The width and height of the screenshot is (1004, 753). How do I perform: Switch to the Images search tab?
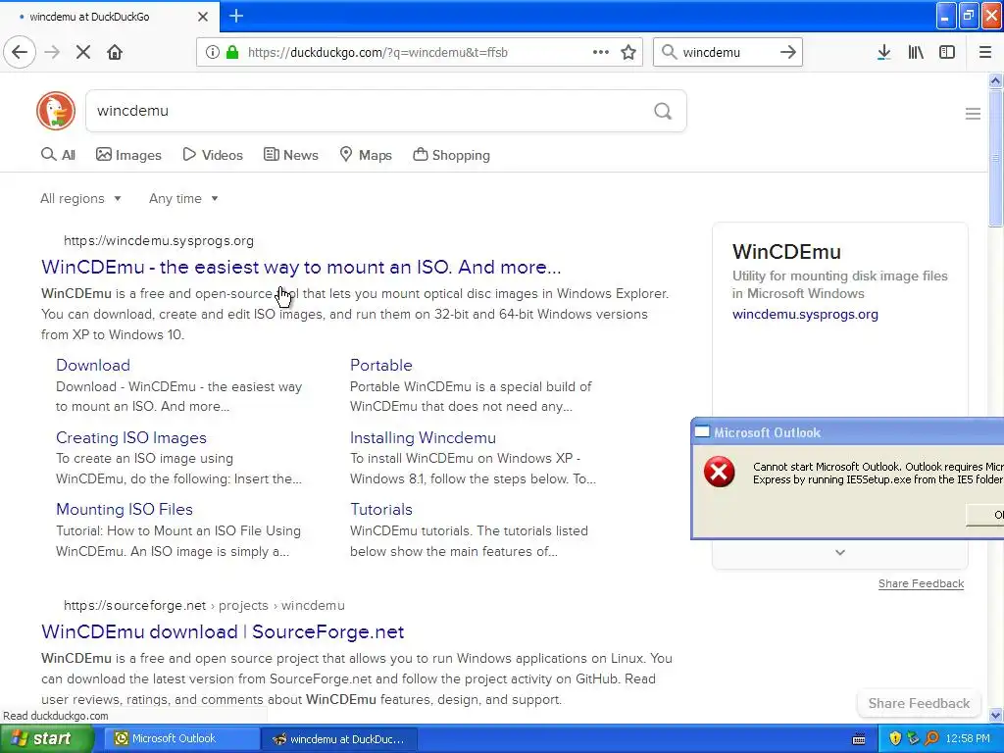(128, 155)
